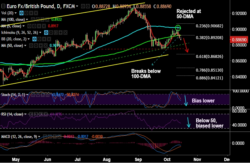Click the MA (100, close) indicator label
Image resolution: width=250 pixels, height=163 pixels.
pos(13,20)
